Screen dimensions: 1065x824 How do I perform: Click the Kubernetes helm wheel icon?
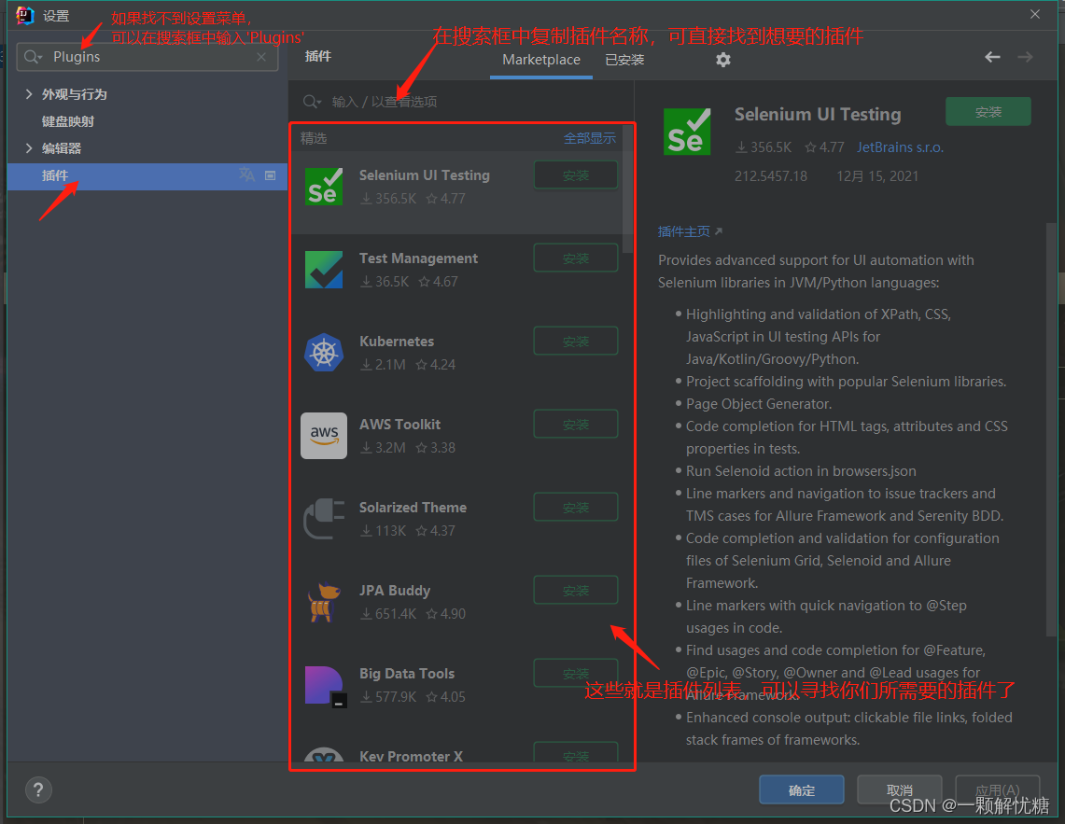[324, 353]
